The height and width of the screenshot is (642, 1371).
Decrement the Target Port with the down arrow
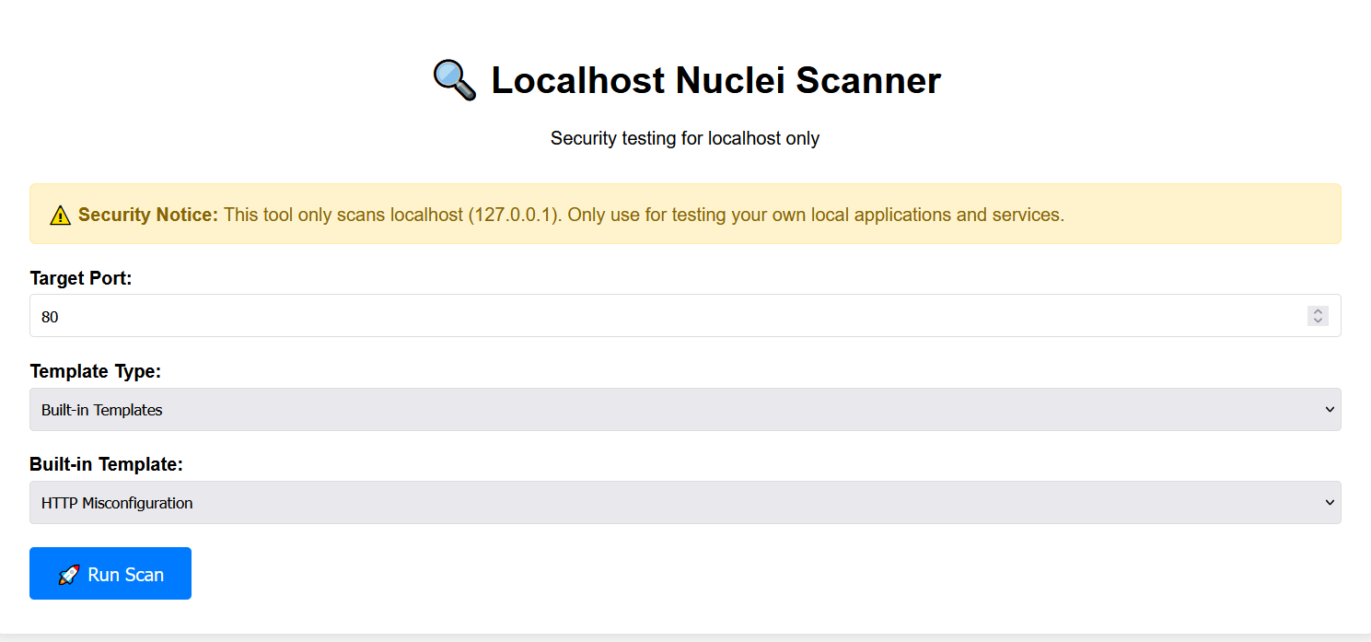point(1318,321)
